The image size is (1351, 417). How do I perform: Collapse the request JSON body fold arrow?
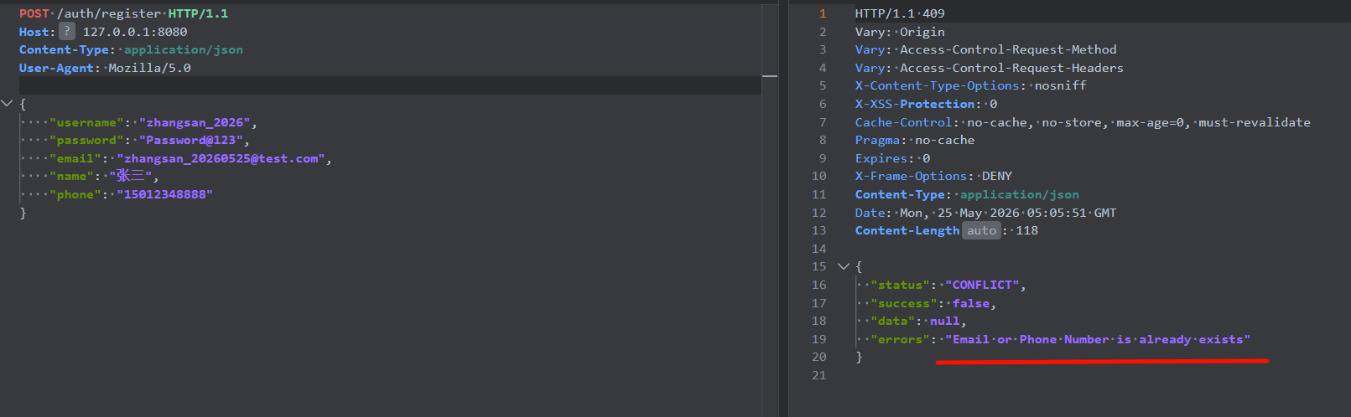tap(7, 104)
